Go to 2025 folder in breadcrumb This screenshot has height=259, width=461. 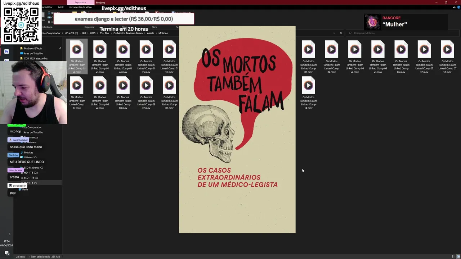93,33
